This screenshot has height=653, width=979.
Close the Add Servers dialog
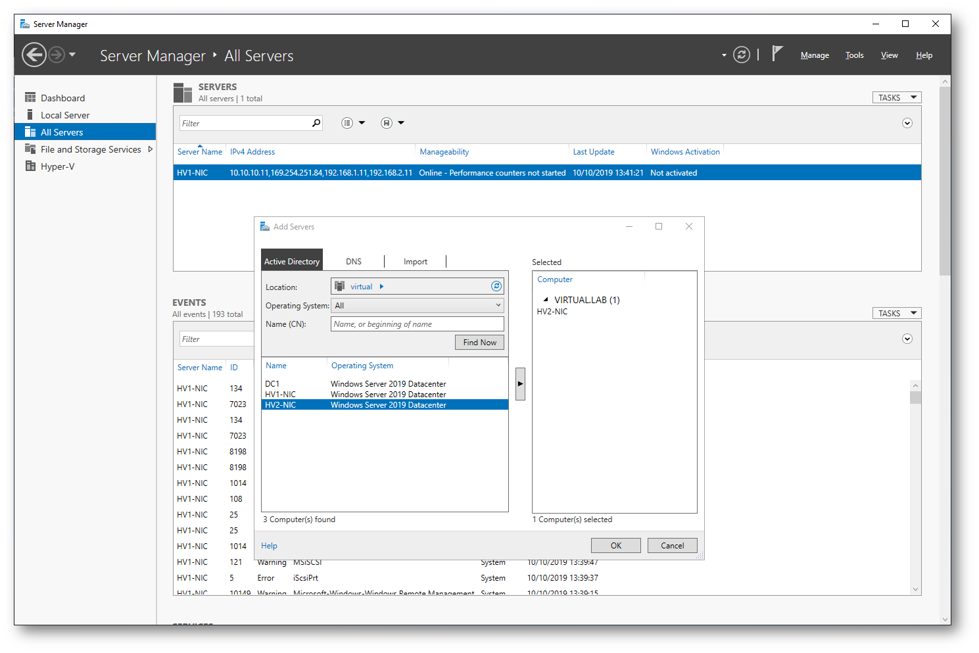click(x=689, y=226)
